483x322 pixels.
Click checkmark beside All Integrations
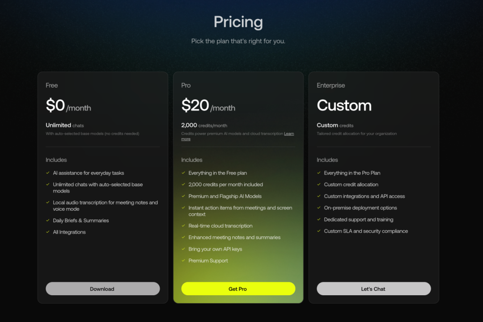[48, 232]
